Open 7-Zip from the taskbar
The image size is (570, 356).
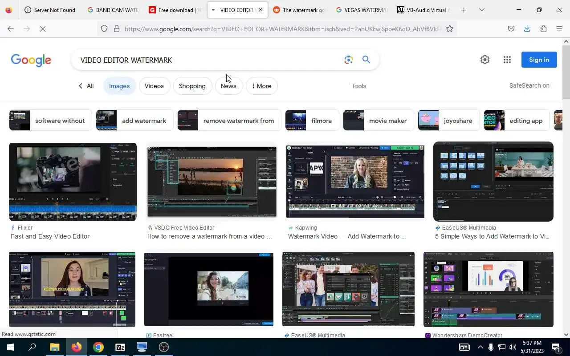coord(120,347)
